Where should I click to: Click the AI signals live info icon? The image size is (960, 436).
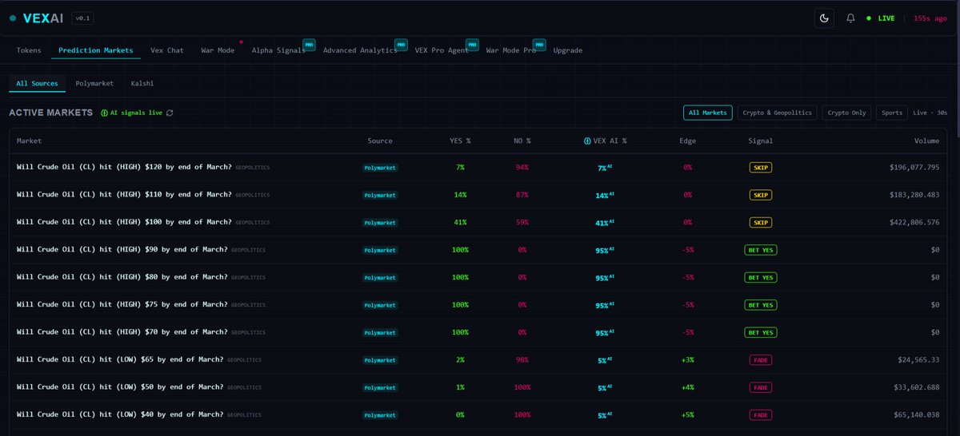pyautogui.click(x=105, y=113)
